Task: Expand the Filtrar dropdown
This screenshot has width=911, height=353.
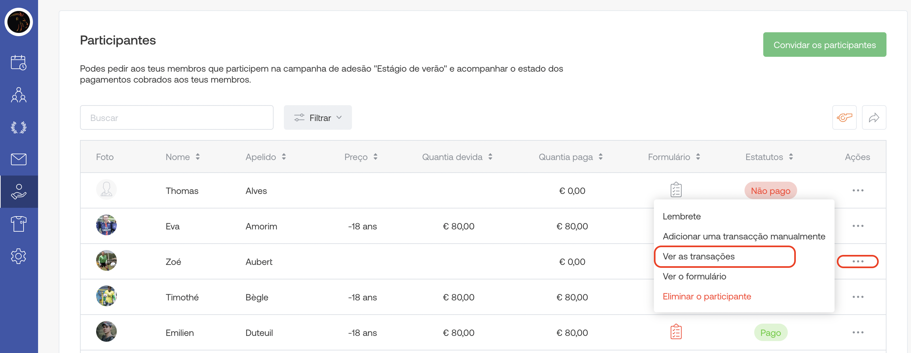Action: pyautogui.click(x=317, y=117)
